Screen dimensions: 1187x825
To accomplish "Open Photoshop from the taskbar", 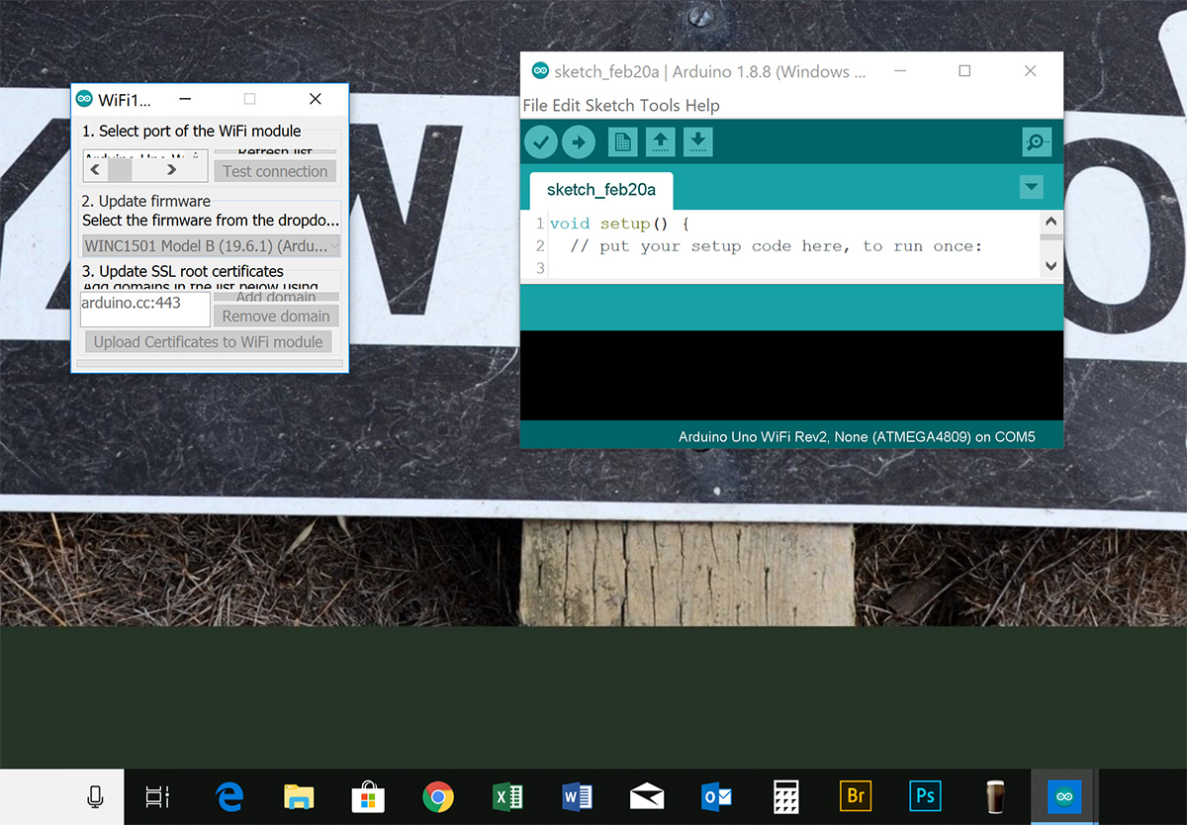I will pyautogui.click(x=925, y=796).
